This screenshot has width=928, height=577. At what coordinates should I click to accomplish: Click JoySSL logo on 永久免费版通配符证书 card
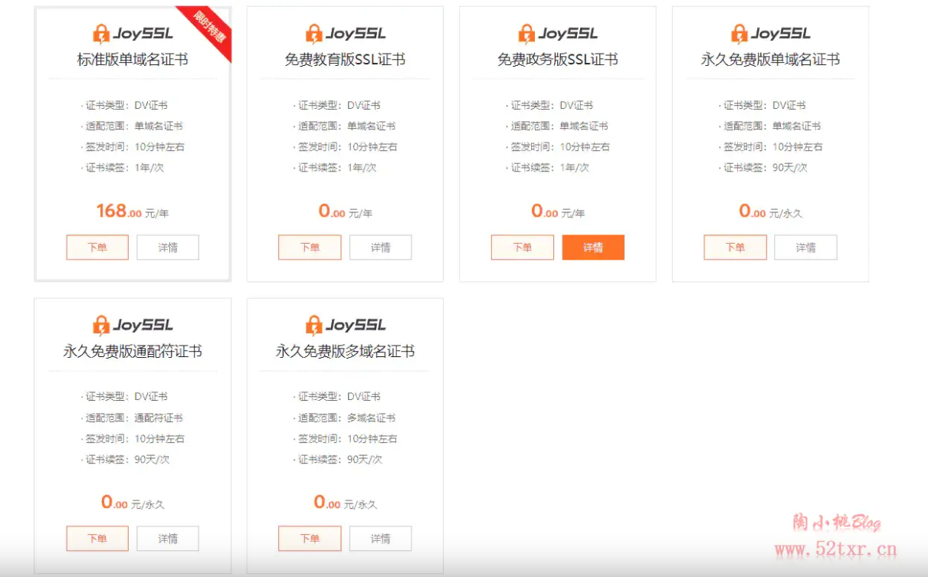coord(133,326)
